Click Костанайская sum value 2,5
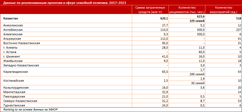The width and height of the screenshot is (242, 112). pos(166,81)
